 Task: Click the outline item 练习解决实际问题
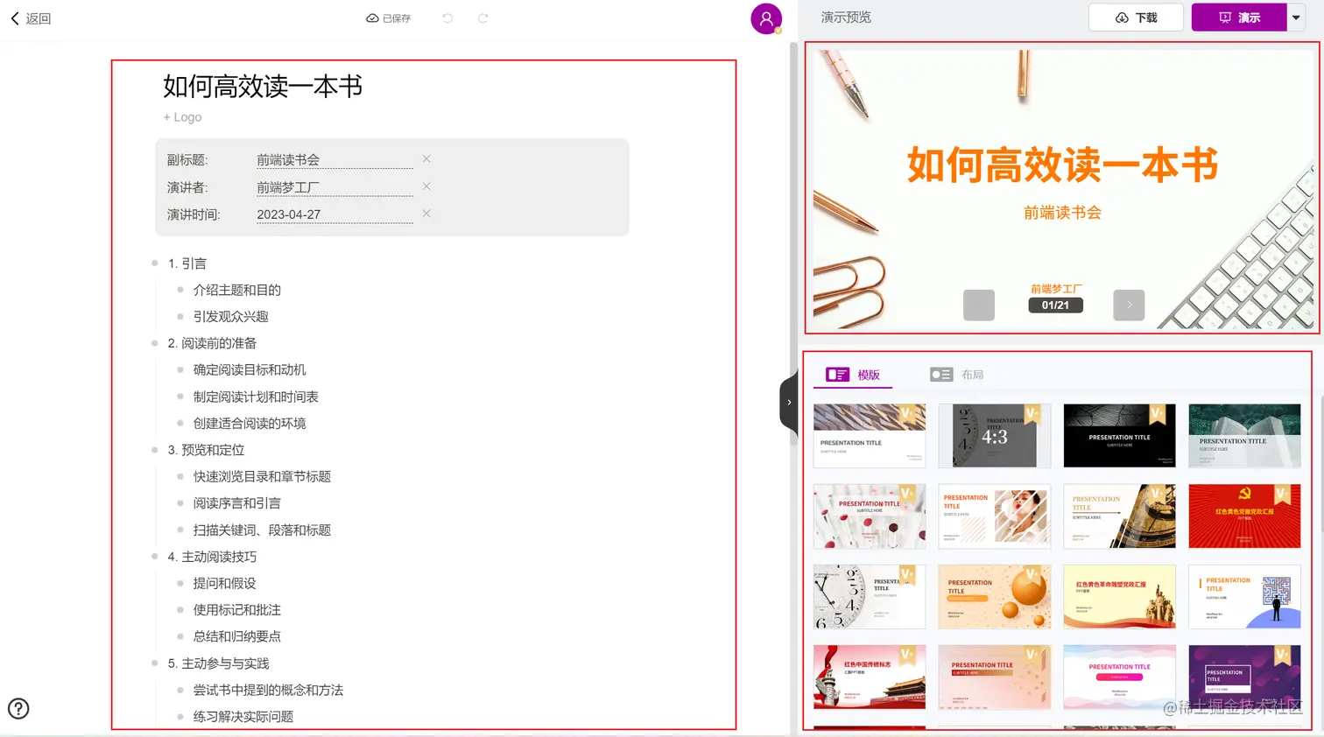point(243,717)
